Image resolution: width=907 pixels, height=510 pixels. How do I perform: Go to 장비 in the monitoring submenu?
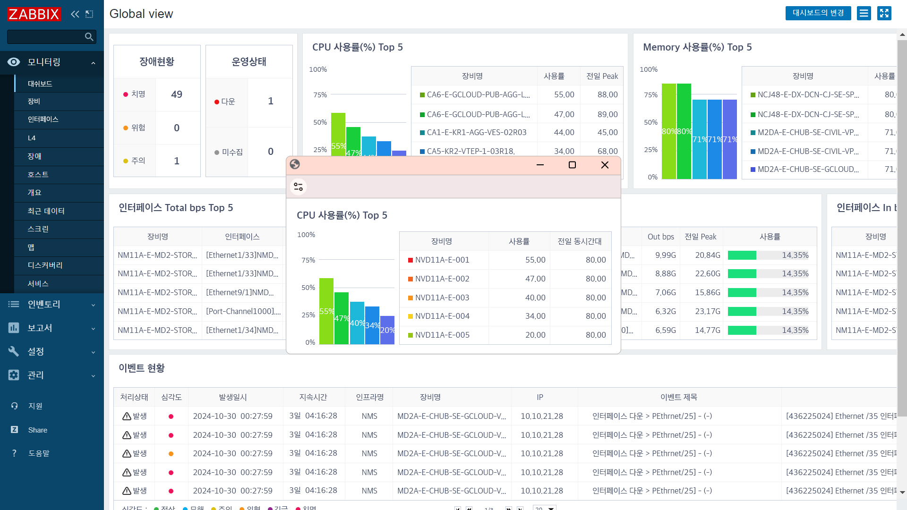(59, 102)
